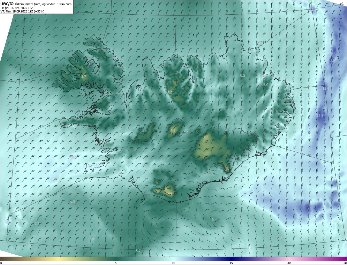Screen dimensions: 347x265
Task: Click the 30 tick on the color scale
Action: tap(289, 263)
